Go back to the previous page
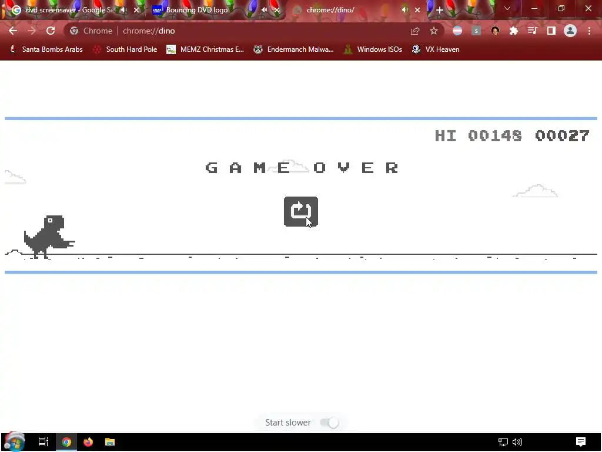 pyautogui.click(x=13, y=31)
